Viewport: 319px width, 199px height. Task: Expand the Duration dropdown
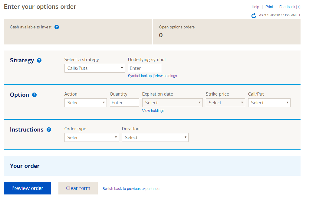(155, 138)
